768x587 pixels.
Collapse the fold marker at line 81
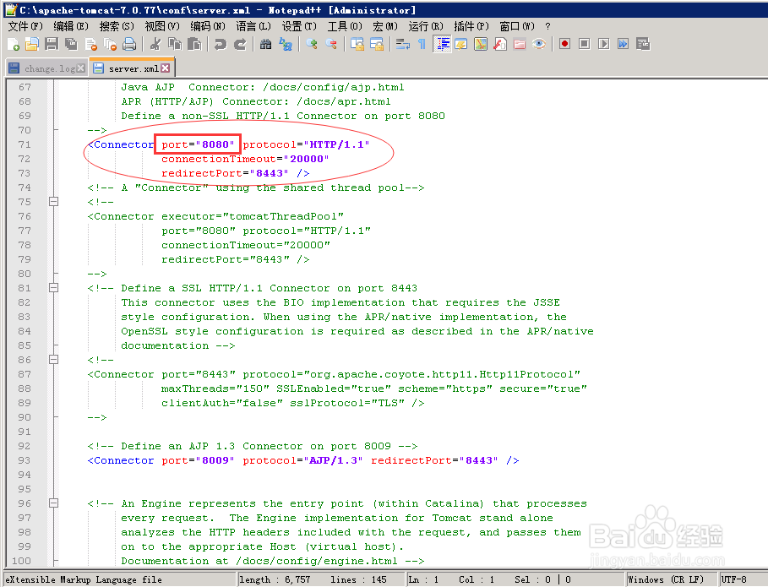point(54,288)
